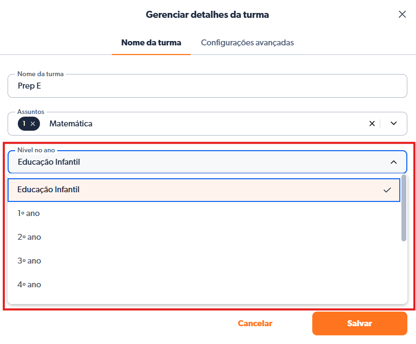Remove the subject chip using its small x
416x344 pixels.
tap(33, 124)
